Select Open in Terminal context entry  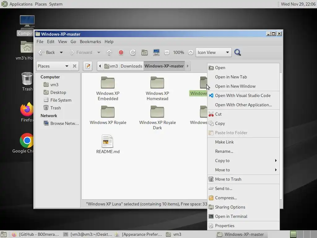(x=243, y=217)
